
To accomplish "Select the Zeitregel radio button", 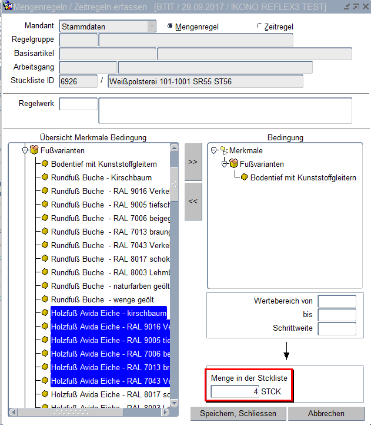I will point(259,27).
